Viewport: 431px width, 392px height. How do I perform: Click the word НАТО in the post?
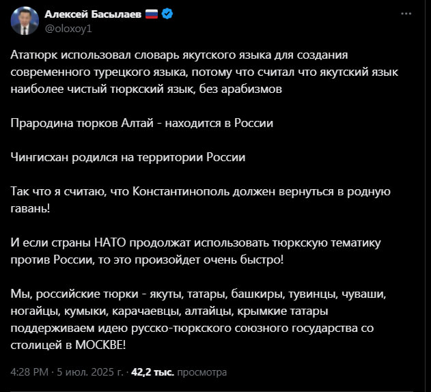(110, 242)
